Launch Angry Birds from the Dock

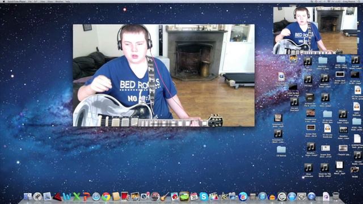click(x=175, y=197)
